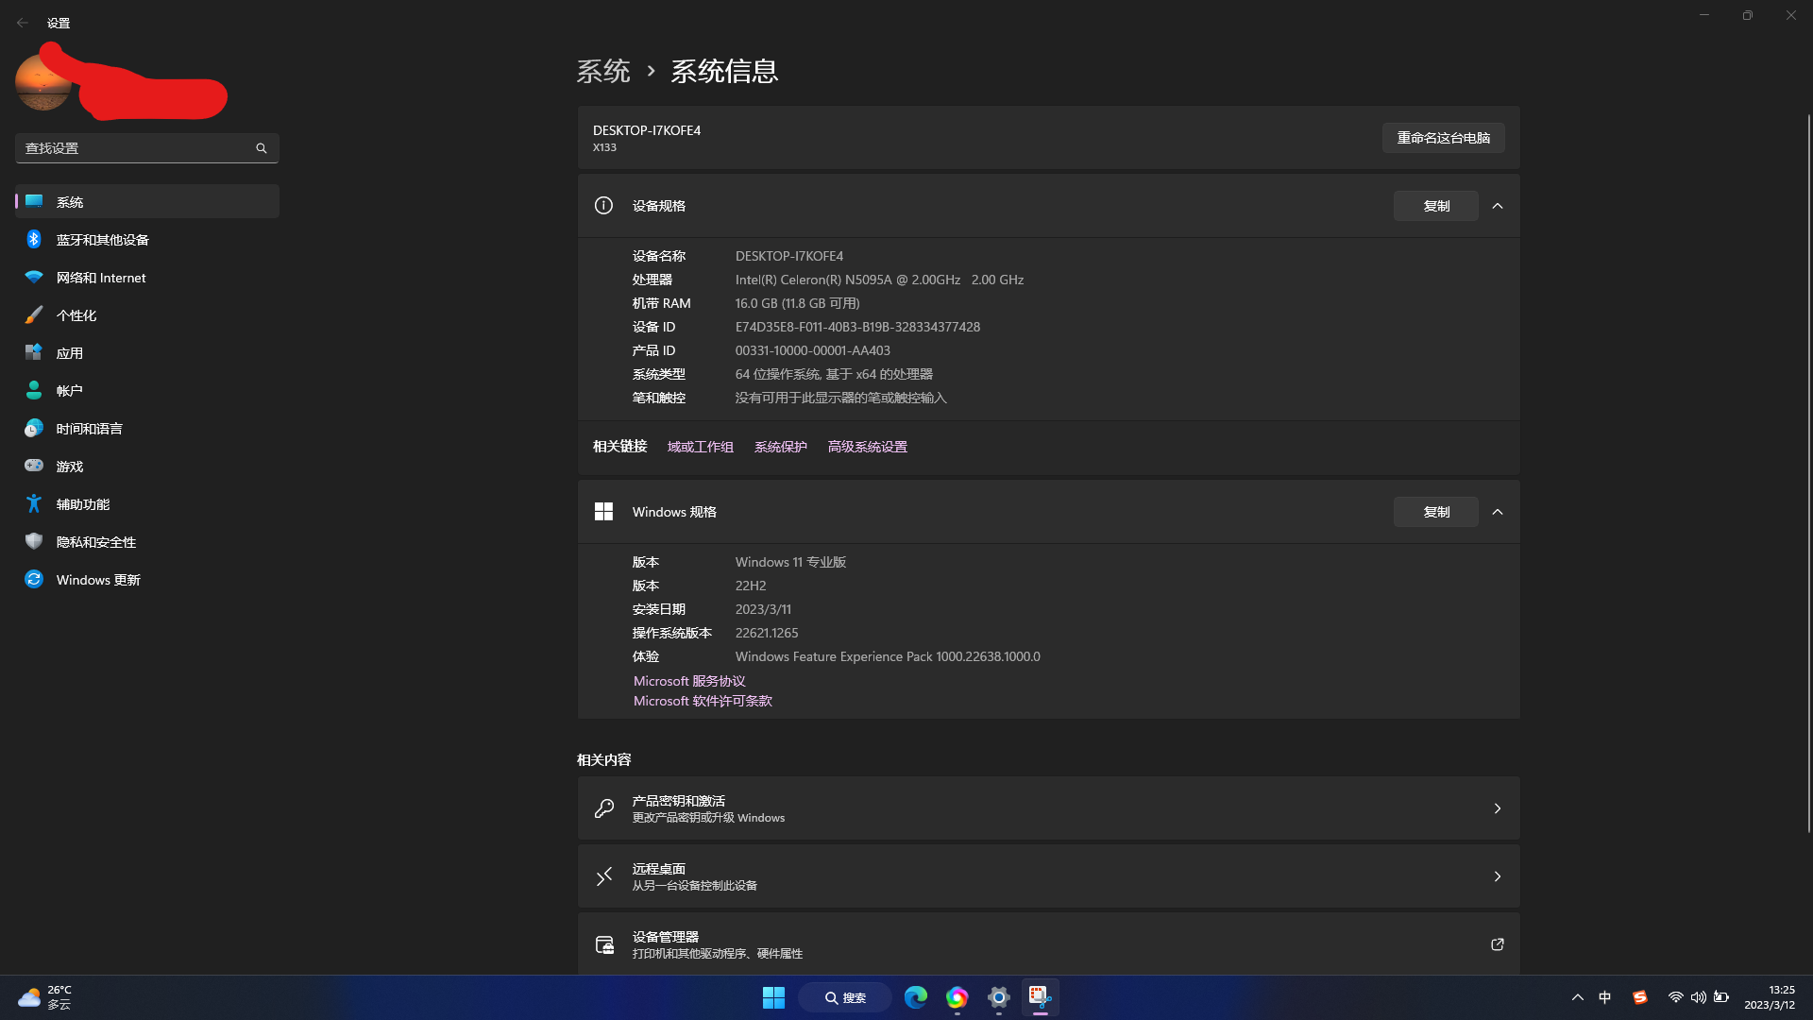The image size is (1813, 1020).
Task: Click the info icon beside 设备规格
Action: pyautogui.click(x=603, y=206)
